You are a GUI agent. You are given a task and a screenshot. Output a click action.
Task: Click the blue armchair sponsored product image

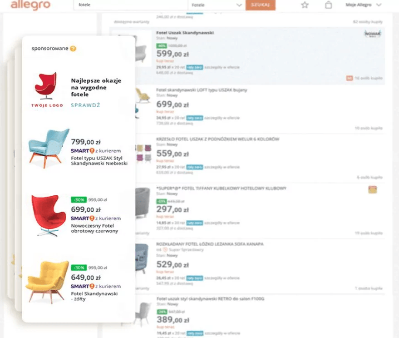pos(48,145)
